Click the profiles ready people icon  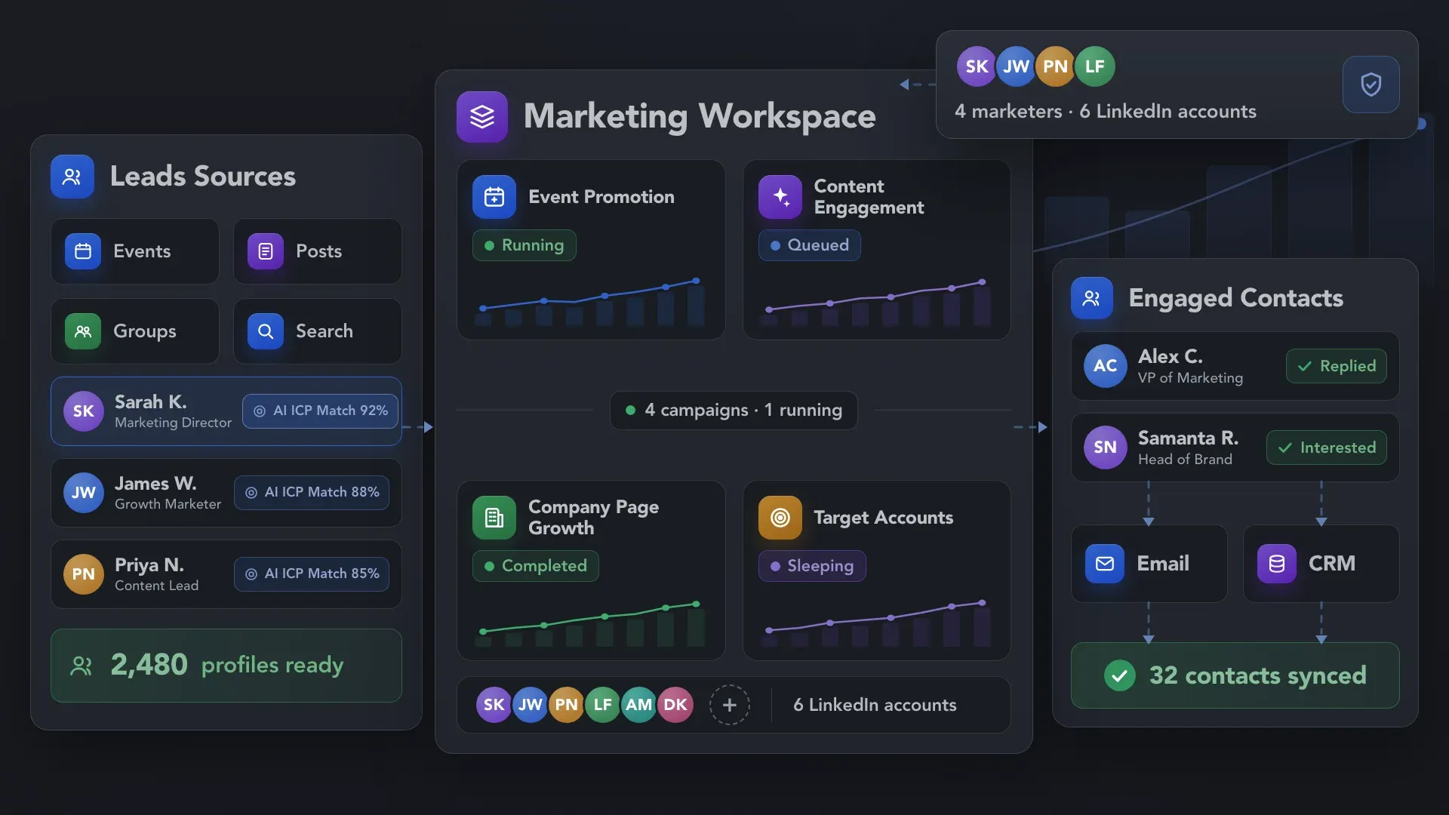(x=81, y=666)
